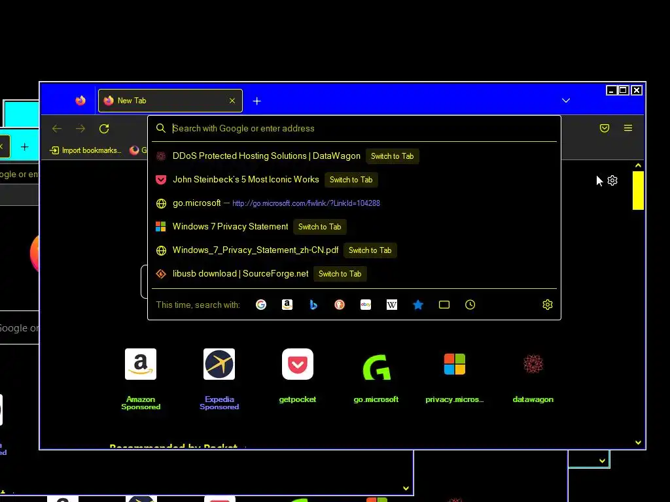Click Import bookmarks in bookmarks toolbar
This screenshot has height=502, width=670.
[86, 150]
